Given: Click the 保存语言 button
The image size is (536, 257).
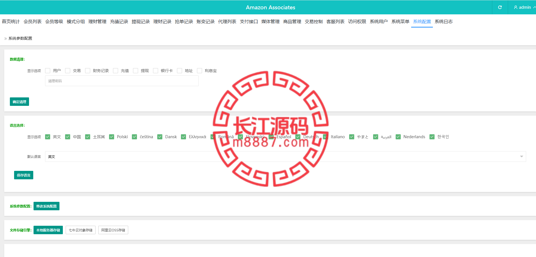Looking at the screenshot, I should click(x=24, y=175).
